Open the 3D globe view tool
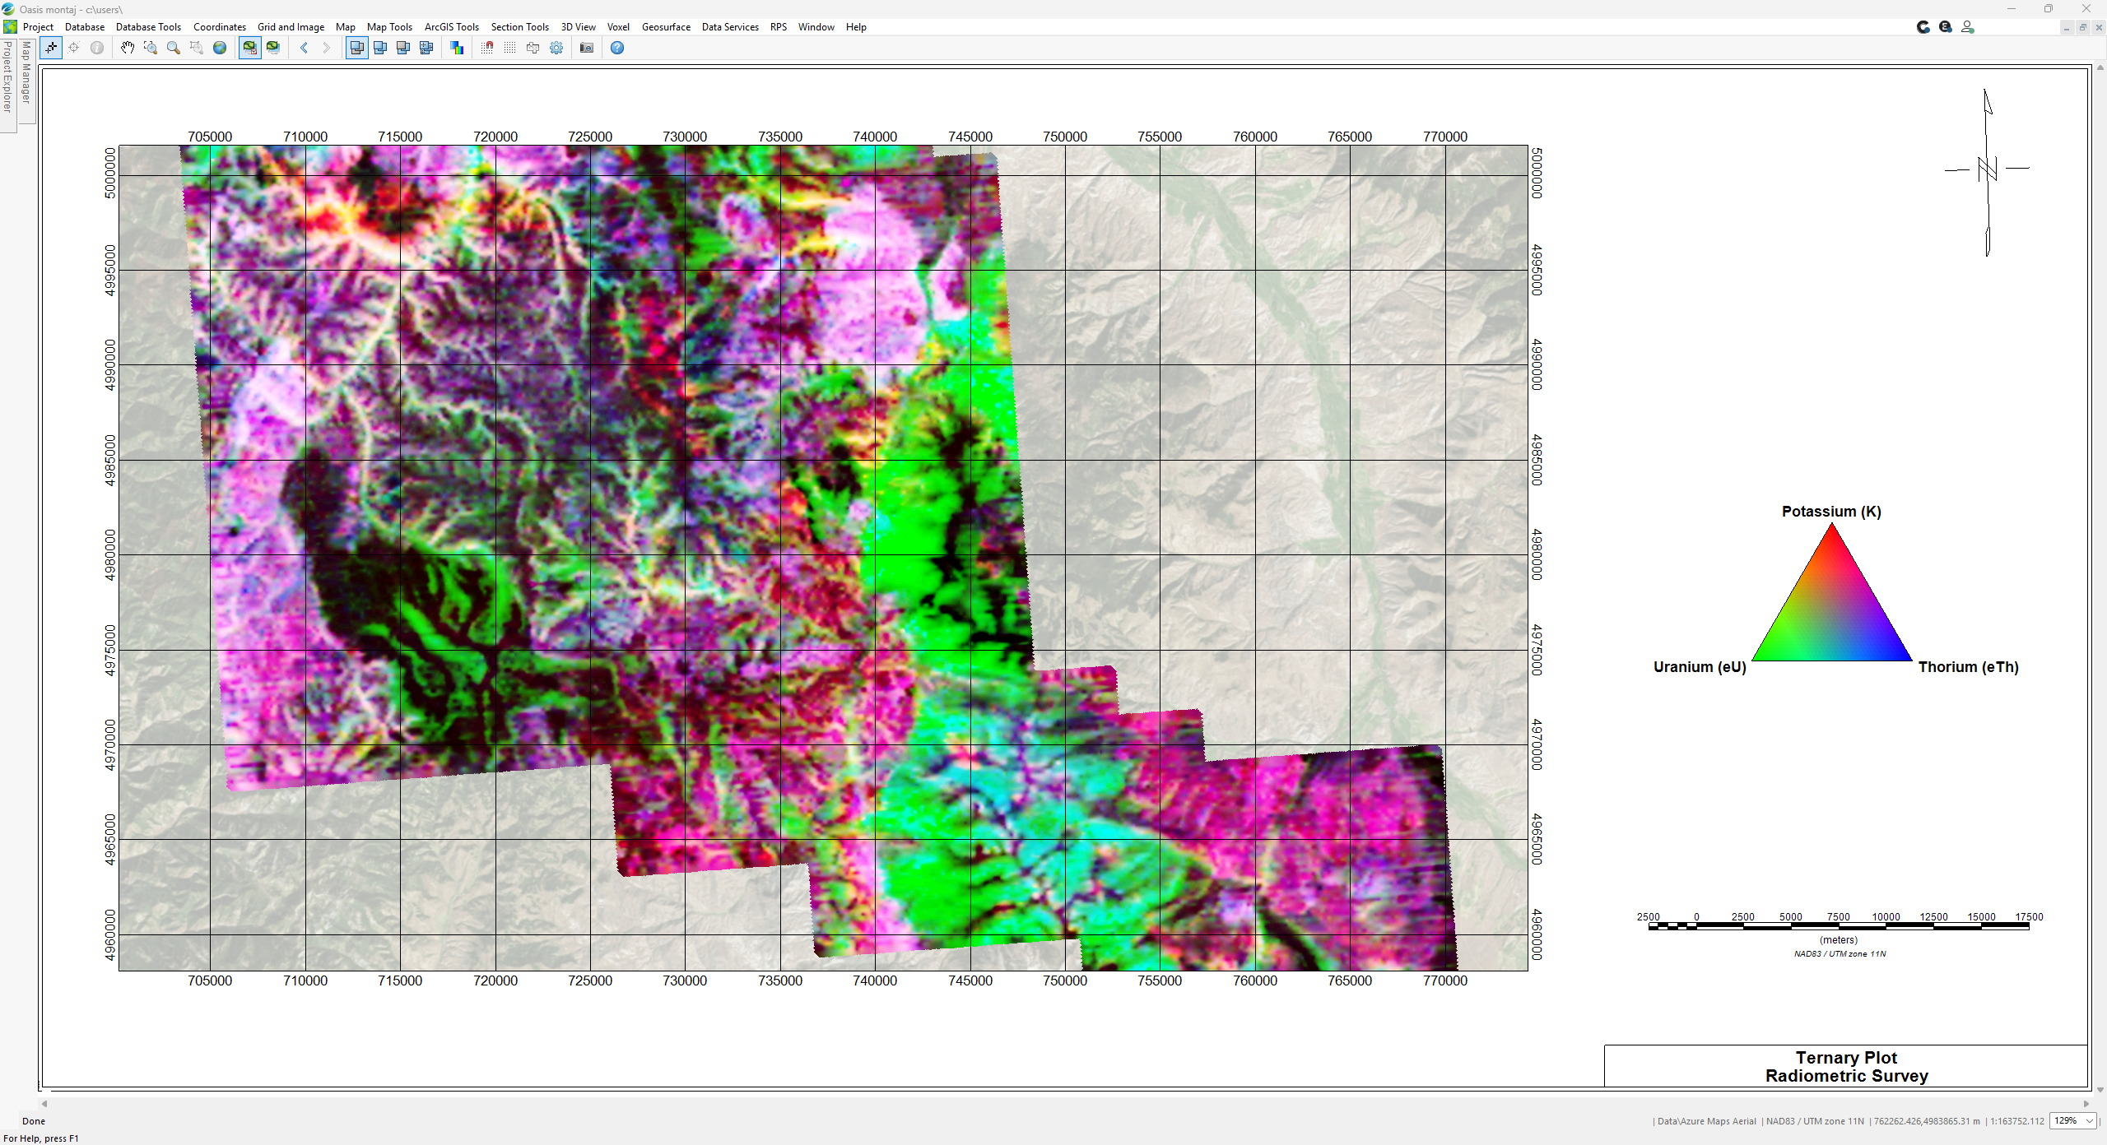The width and height of the screenshot is (2107, 1145). (x=219, y=48)
